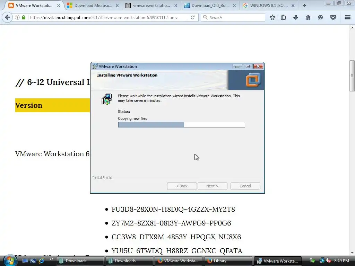Open Windows Start orb

pos(9,261)
